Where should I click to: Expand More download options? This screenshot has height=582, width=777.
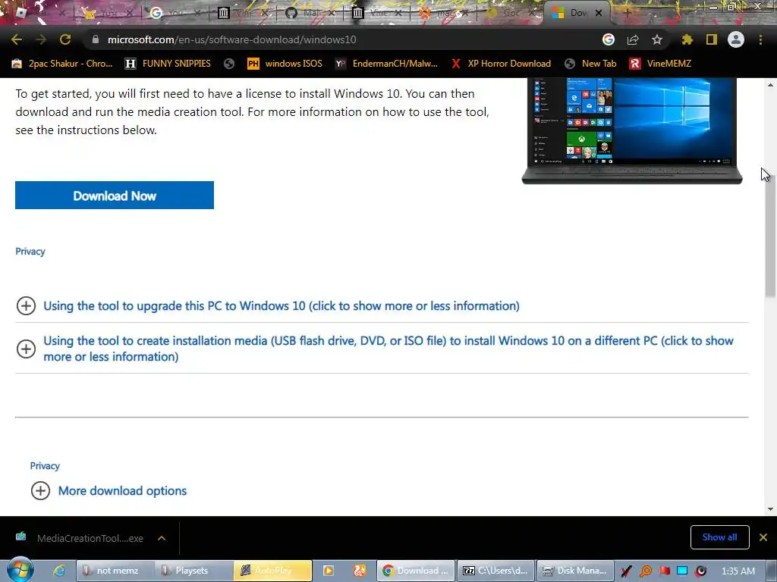109,491
